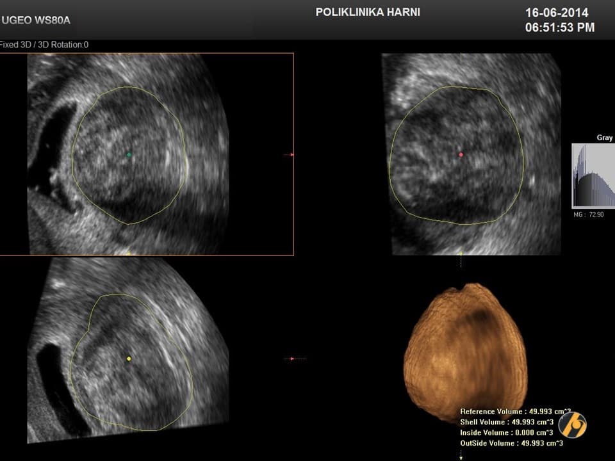Click the green center marker in the top-left plane
The image size is (615, 461).
pos(129,155)
